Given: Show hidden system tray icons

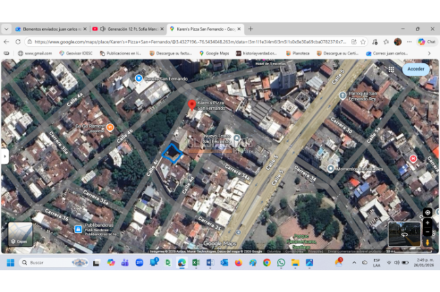Looking at the screenshot, I should click(x=354, y=263).
